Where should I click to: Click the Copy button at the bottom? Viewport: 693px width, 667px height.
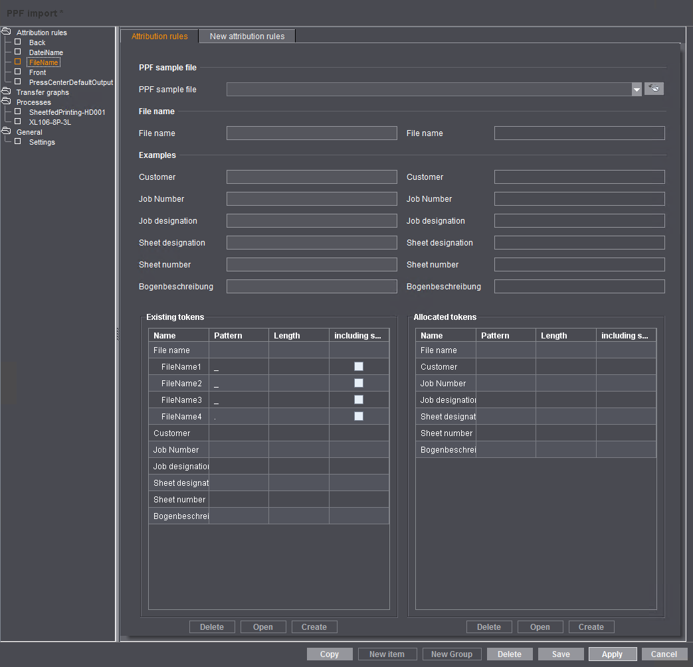click(x=330, y=654)
